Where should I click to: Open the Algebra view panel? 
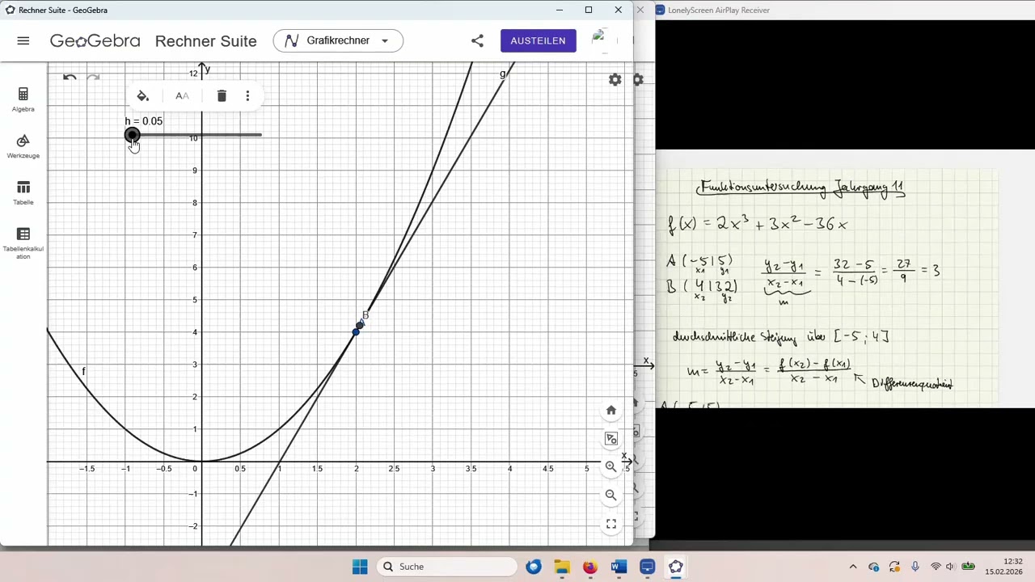[x=23, y=99]
